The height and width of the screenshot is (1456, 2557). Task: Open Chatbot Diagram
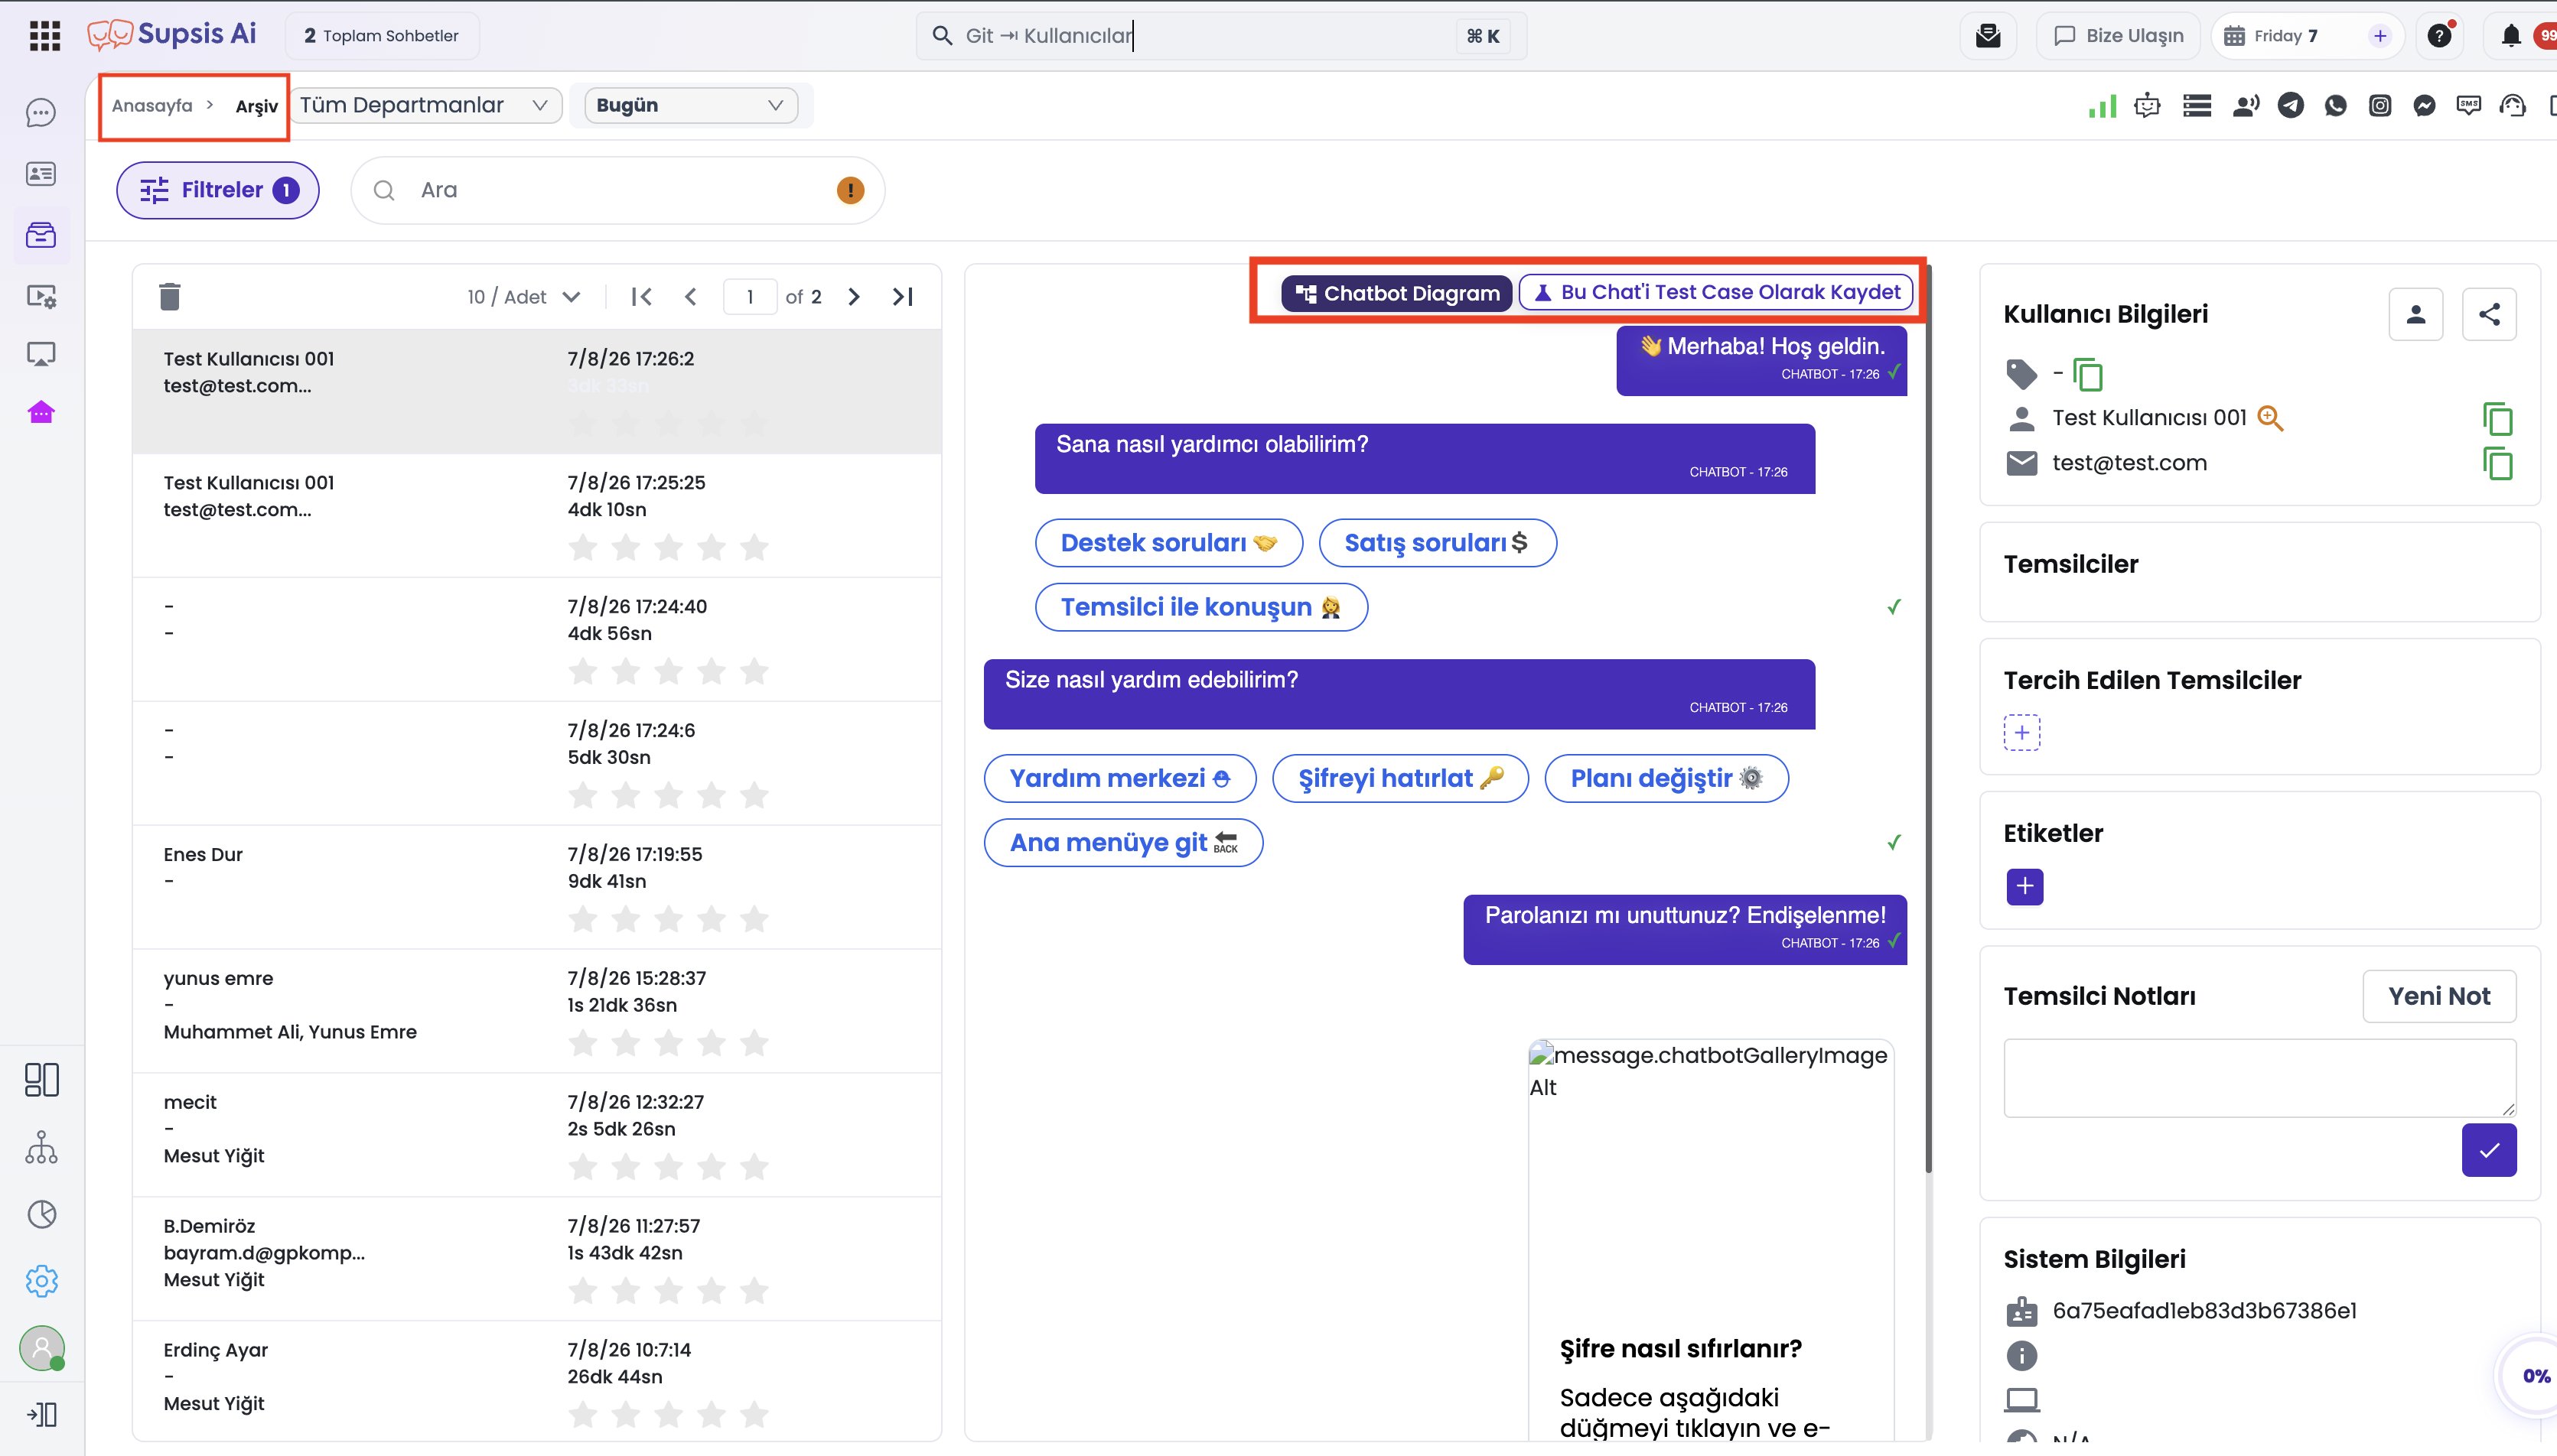click(x=1396, y=293)
